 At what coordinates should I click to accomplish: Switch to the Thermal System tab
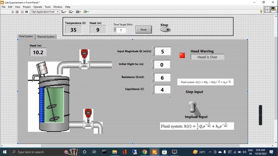coord(46,37)
